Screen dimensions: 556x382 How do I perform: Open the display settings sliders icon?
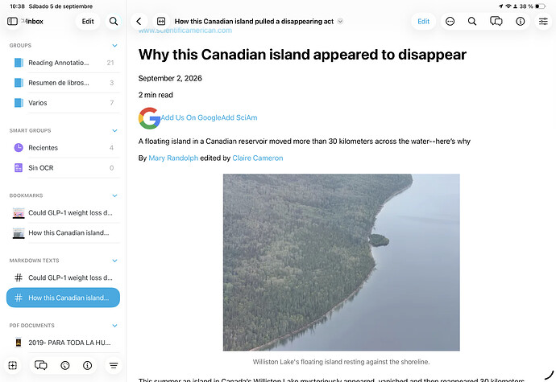[x=543, y=21]
